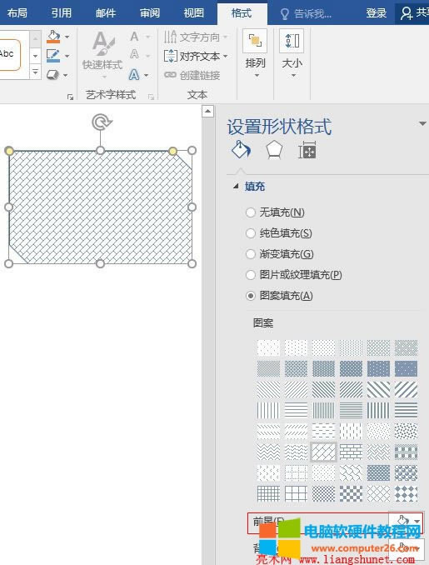Select the Effects pentagon tab
Image resolution: width=429 pixels, height=565 pixels.
point(274,150)
